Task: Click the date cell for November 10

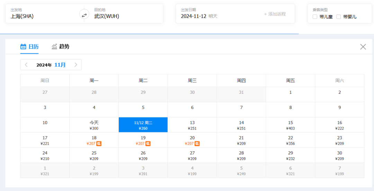Action: [45, 125]
